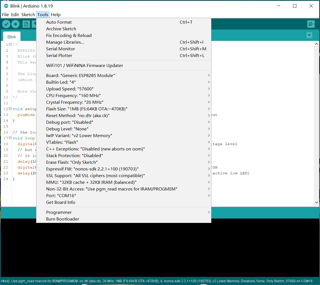Open Erase Flash: Only Sketch submenu
The width and height of the screenshot is (320, 285).
pyautogui.click(x=124, y=162)
